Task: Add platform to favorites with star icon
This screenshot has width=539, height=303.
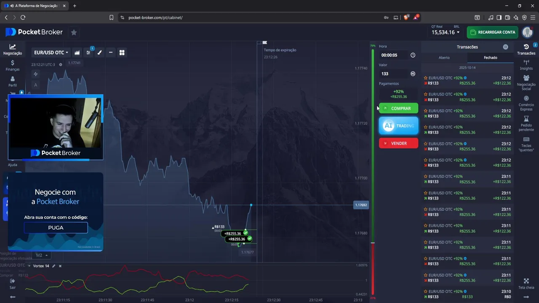Action: 74,32
